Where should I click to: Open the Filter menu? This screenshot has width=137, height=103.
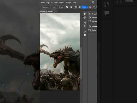48,3
